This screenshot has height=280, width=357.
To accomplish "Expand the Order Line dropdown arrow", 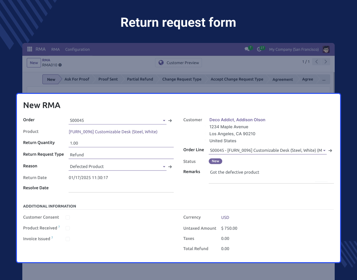I will (324, 150).
